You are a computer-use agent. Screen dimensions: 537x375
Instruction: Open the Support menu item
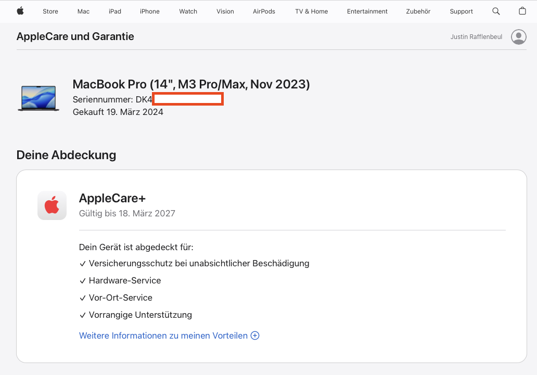click(462, 11)
